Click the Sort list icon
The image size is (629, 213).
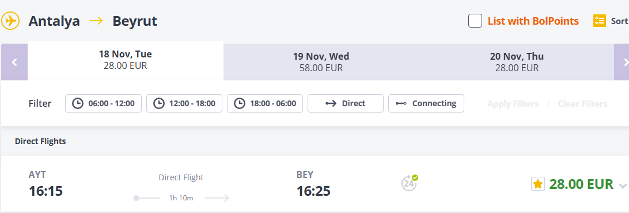599,21
